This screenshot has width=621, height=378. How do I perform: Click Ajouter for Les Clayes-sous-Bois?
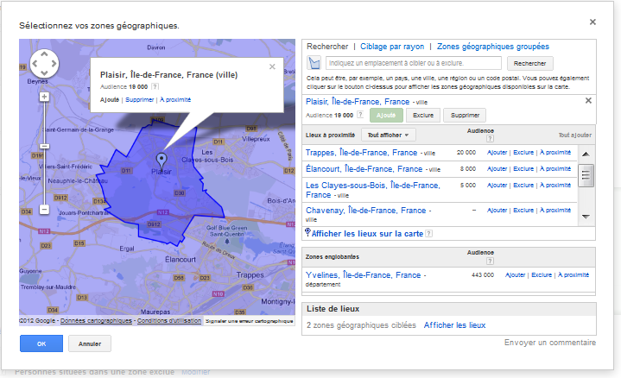[497, 186]
